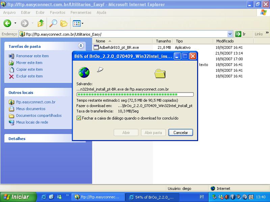Open the Ajuda menu
This screenshot has height=202, width=270.
coord(101,12)
